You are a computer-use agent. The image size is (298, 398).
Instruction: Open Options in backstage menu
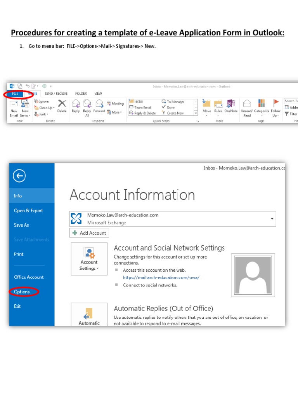(22, 292)
